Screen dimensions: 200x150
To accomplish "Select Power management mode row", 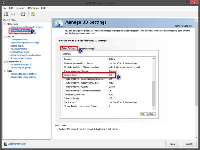I will pyautogui.click(x=107, y=71).
